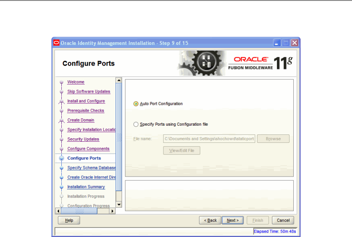Viewport: 352px width, 237px height.
Task: Click the horizontal scrollbar thumb in step list
Action: coord(79,211)
